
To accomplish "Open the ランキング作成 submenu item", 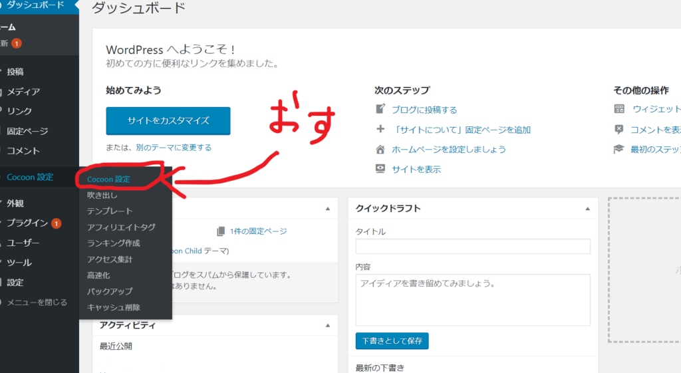I will (x=113, y=243).
